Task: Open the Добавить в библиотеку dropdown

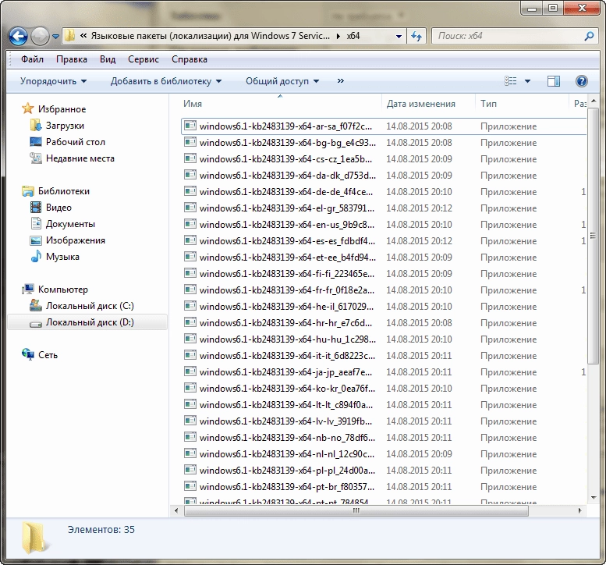Action: pyautogui.click(x=166, y=81)
